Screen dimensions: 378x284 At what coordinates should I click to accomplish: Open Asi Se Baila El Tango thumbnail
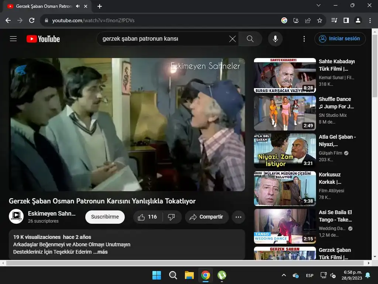285,226
